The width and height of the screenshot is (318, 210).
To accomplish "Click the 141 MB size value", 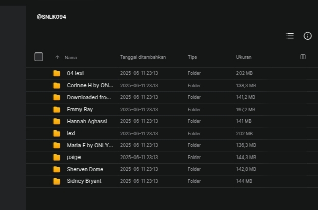I will click(x=244, y=121).
